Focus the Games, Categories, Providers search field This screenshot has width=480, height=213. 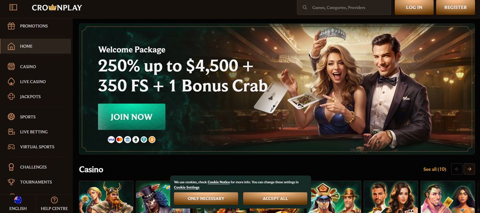pos(344,7)
